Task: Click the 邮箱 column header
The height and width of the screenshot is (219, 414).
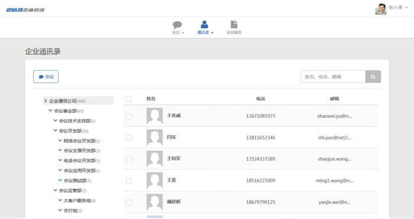Action: (335, 99)
